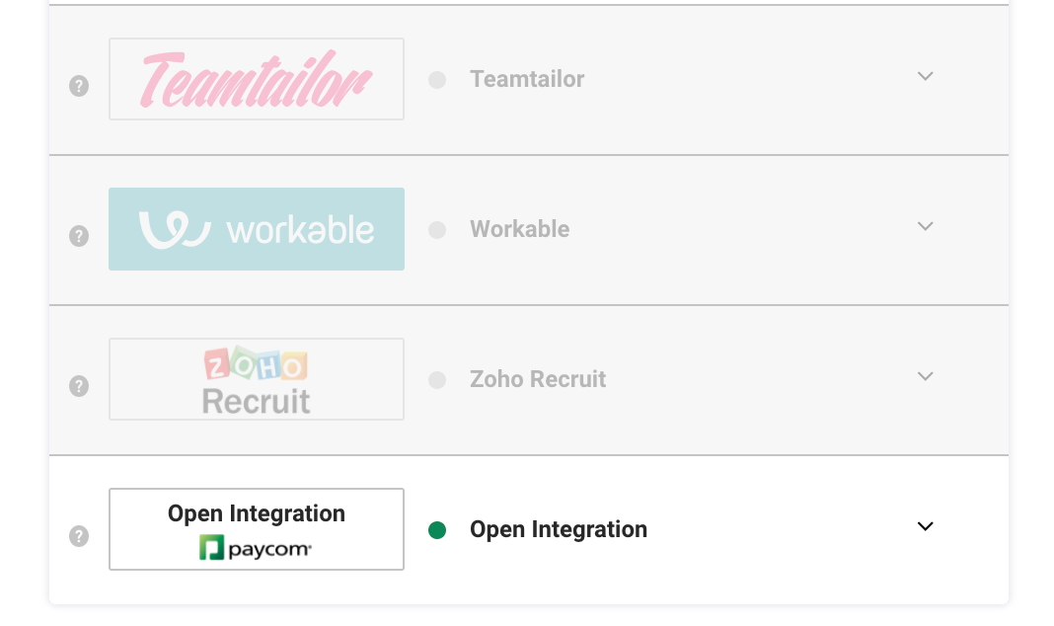Click the gray status dot for Workable
1054x626 pixels.
click(x=437, y=230)
